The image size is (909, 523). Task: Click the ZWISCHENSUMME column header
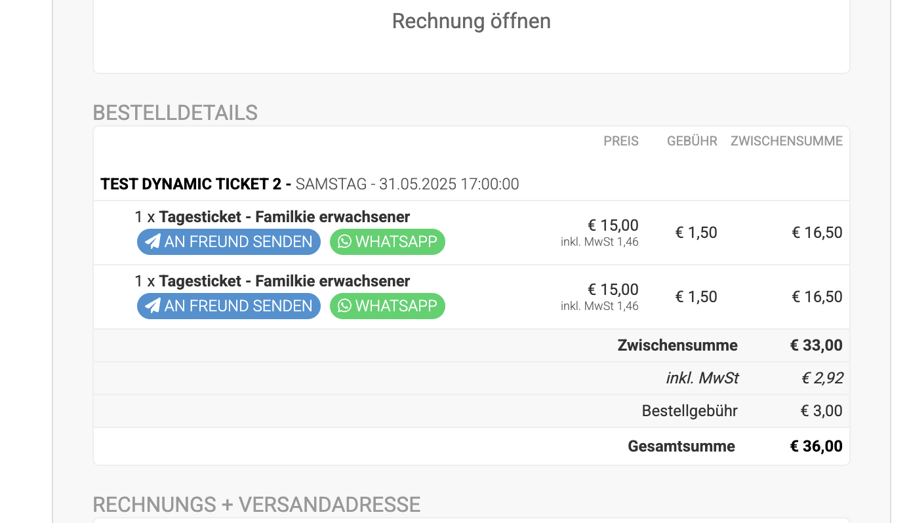[x=786, y=141]
